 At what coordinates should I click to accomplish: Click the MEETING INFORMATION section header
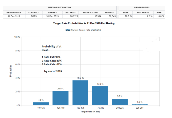point(60,7)
